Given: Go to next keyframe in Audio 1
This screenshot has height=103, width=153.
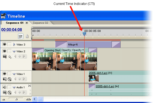Looking at the screenshot, I should [24, 92].
